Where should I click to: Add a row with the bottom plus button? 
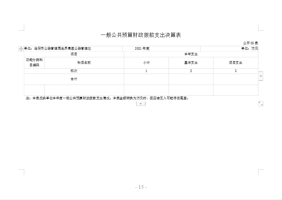click(x=141, y=104)
